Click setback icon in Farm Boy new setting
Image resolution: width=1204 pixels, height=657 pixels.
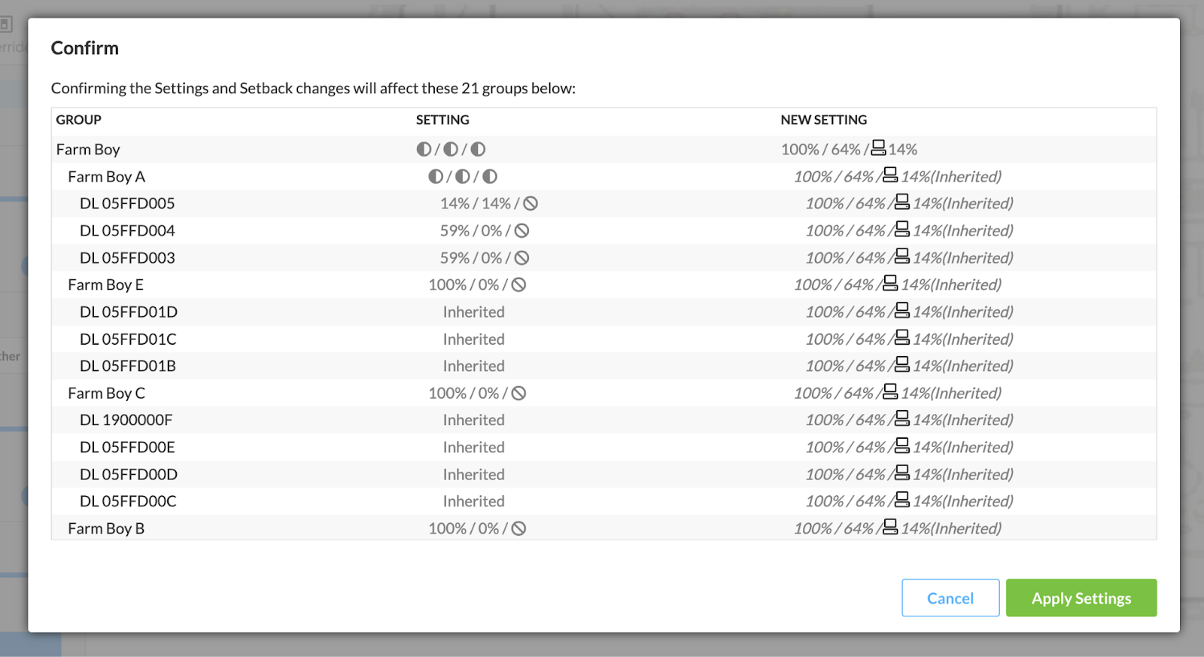coord(878,148)
